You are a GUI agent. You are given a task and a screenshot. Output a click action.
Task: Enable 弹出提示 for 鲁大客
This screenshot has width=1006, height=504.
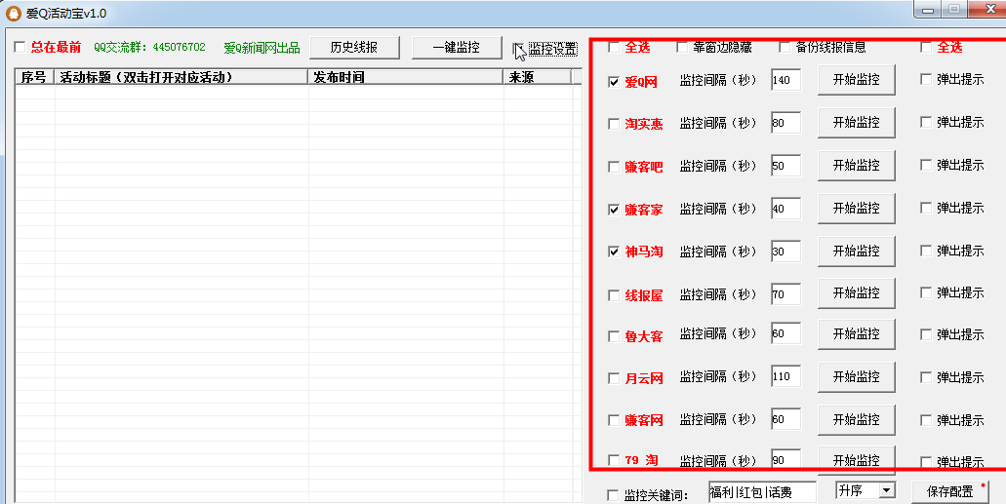point(926,334)
